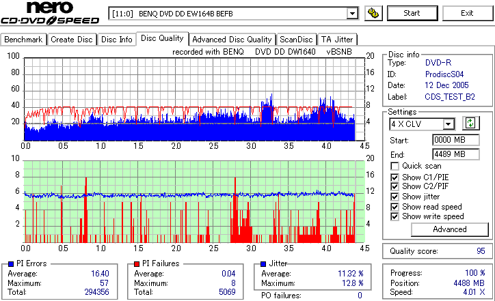Screen dimensions: 495x301
Task: Uncheck Show C1/PIE option
Action: 394,177
